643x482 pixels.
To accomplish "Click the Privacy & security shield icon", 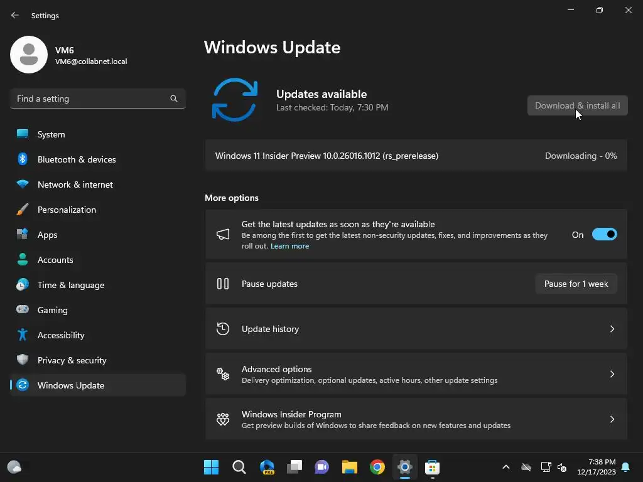I will pos(23,360).
